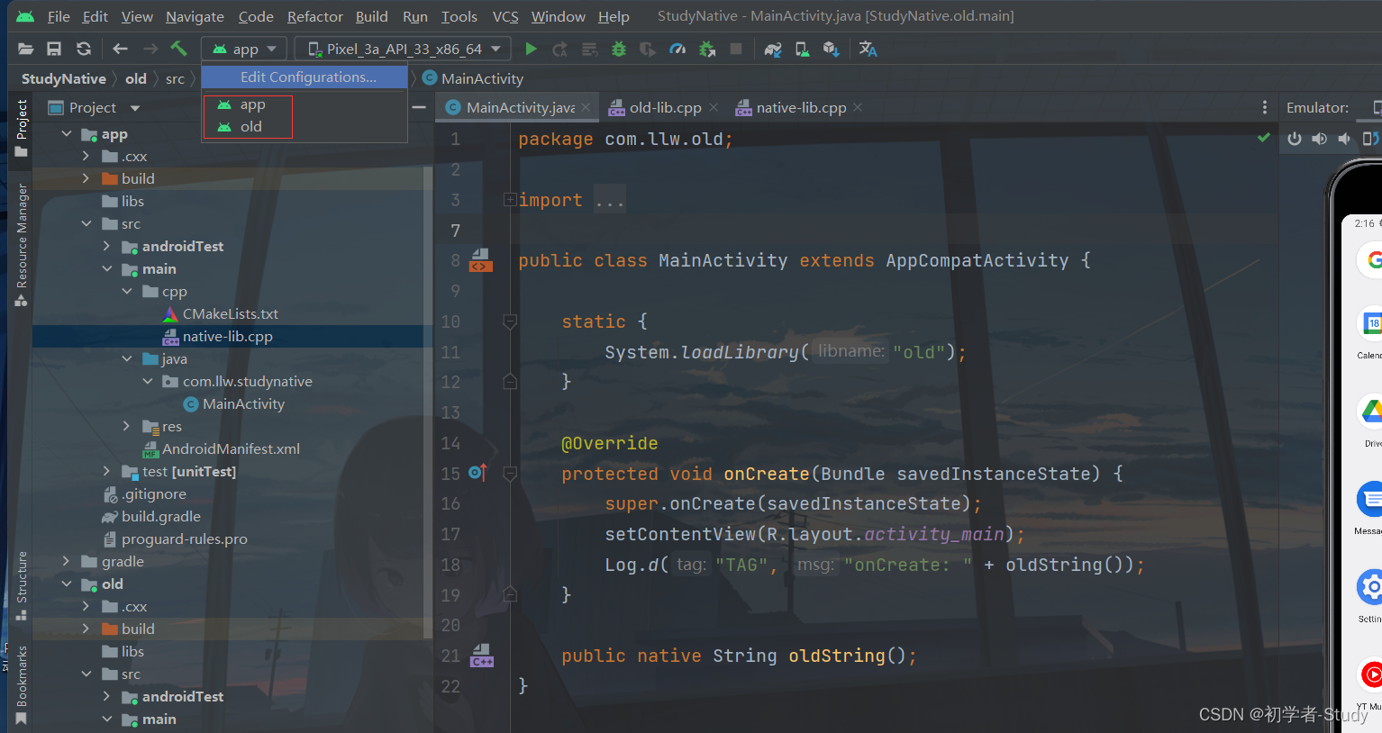This screenshot has width=1382, height=733.
Task: Click the emulator volume up icon
Action: click(x=1320, y=139)
